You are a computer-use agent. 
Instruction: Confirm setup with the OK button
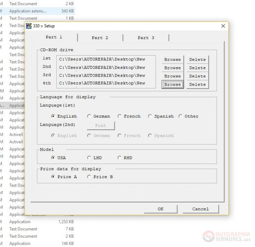[x=161, y=209]
